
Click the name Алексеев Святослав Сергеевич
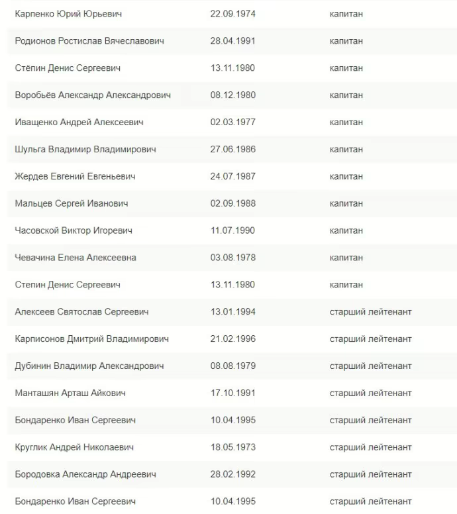[x=81, y=312]
